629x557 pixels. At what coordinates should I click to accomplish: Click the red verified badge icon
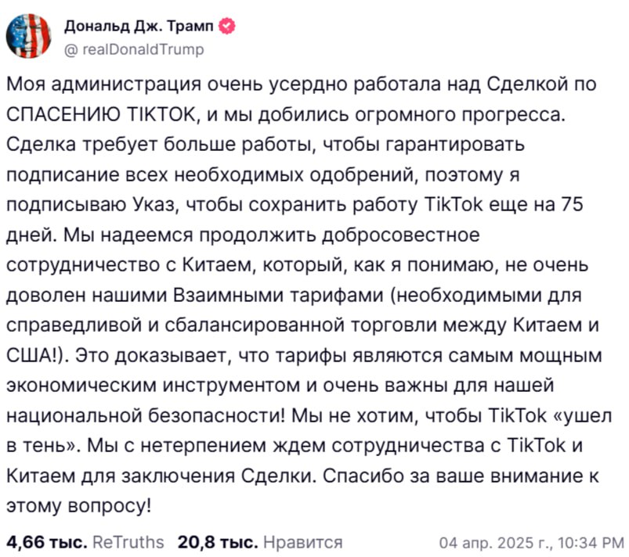point(228,27)
